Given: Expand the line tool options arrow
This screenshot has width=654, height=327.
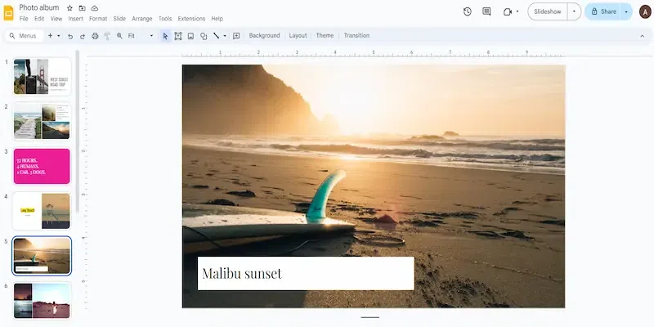Looking at the screenshot, I should click(x=225, y=36).
